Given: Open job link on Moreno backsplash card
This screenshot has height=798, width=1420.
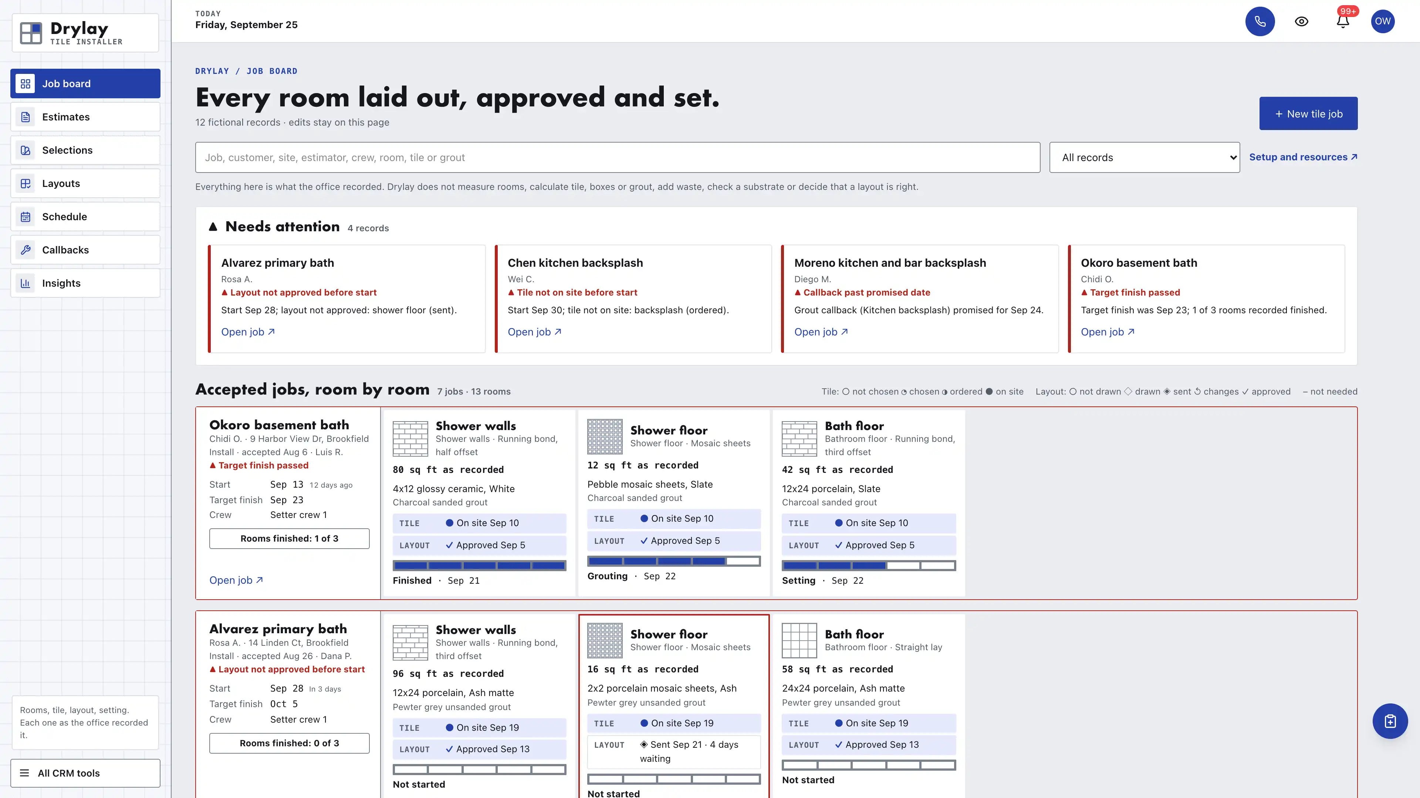Looking at the screenshot, I should pyautogui.click(x=821, y=332).
